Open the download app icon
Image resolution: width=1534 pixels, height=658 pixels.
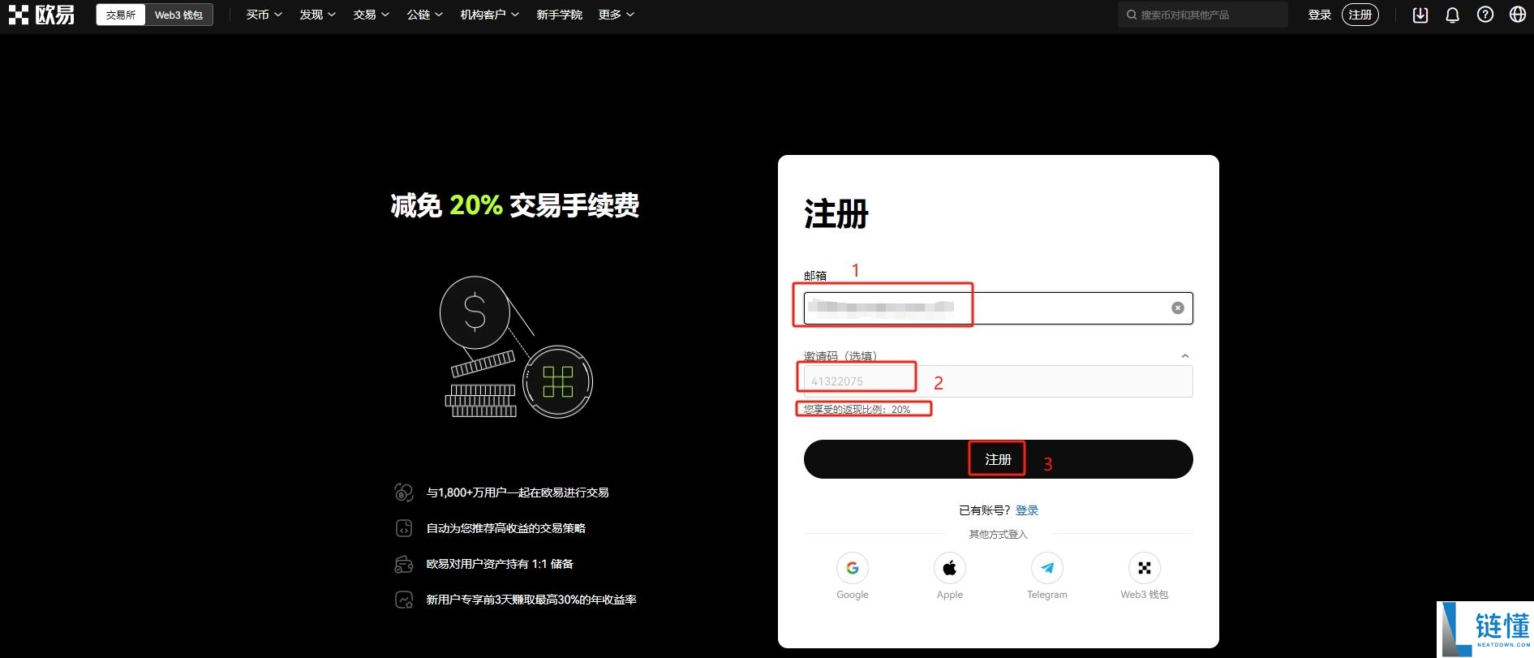1420,15
